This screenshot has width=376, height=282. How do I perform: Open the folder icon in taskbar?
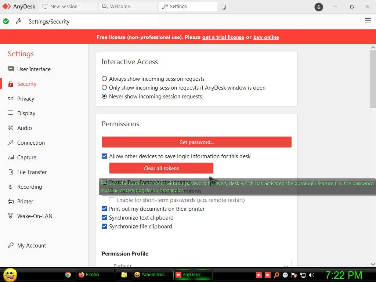point(124,275)
